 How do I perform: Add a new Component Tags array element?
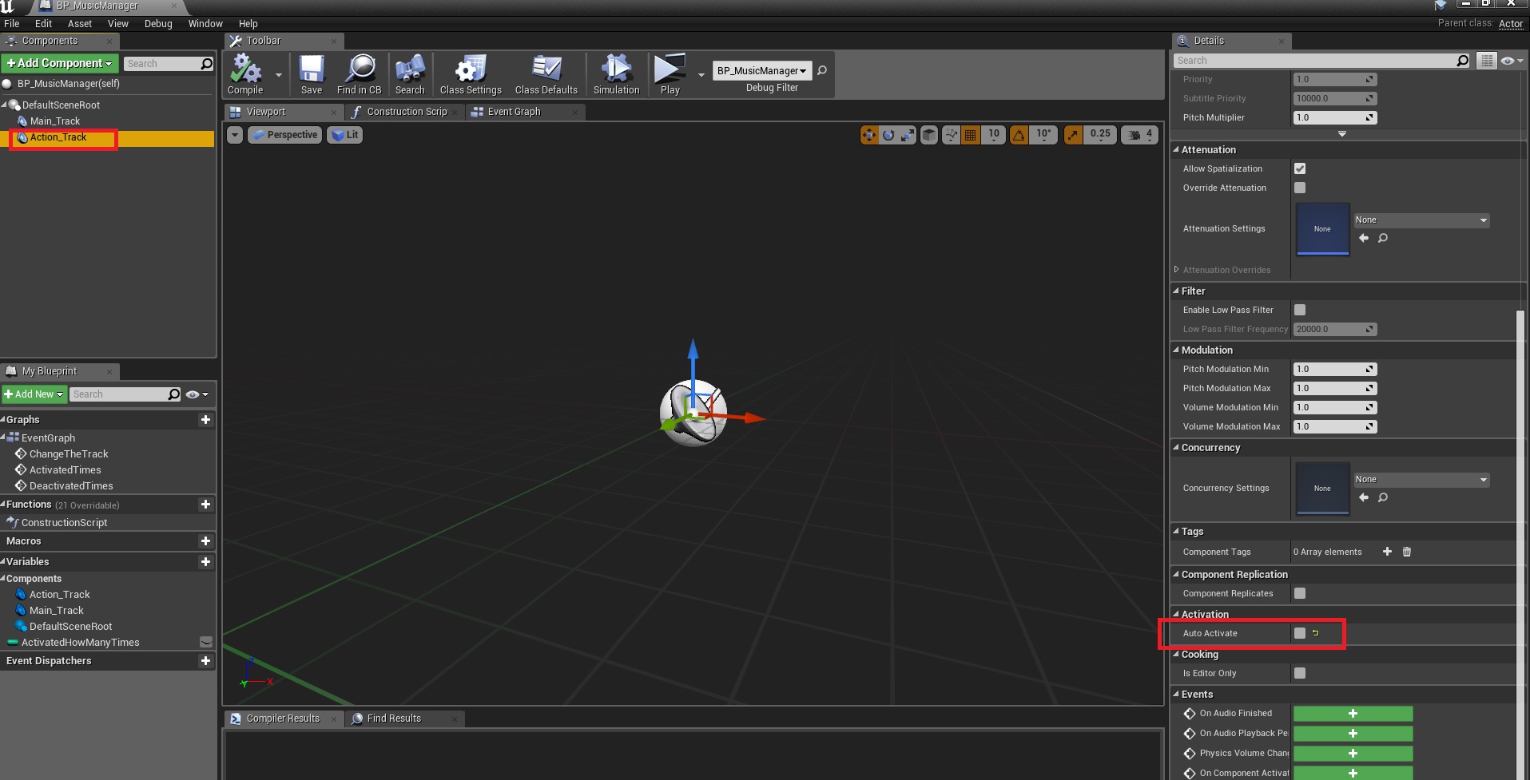pyautogui.click(x=1387, y=552)
